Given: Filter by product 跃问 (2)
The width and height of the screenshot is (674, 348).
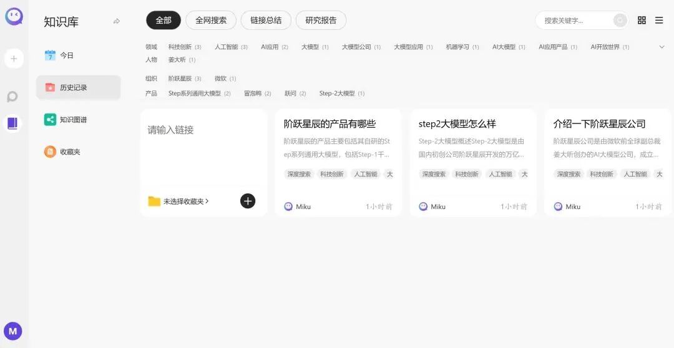Looking at the screenshot, I should point(295,93).
